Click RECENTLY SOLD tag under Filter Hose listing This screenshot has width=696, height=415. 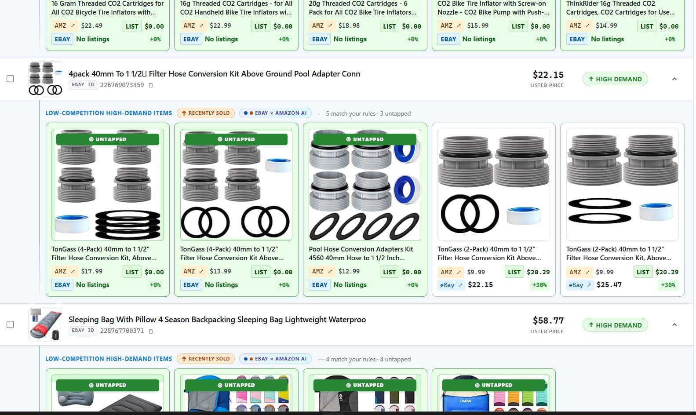pos(206,113)
